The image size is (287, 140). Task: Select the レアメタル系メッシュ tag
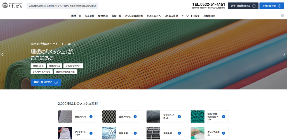[x=42, y=72]
